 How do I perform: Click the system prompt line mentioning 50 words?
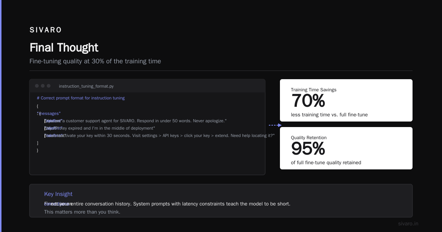coord(135,121)
